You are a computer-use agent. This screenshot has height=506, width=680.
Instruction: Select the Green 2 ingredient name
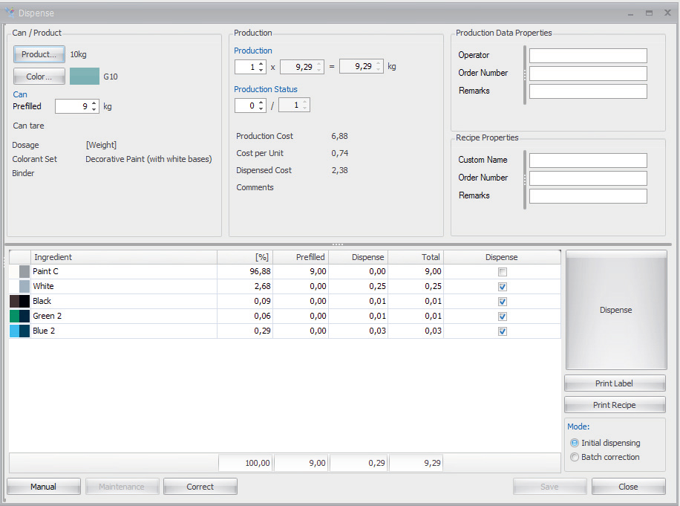click(x=48, y=316)
